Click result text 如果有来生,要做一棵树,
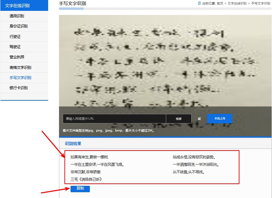Viewport: 272px width, 198px height. (x=89, y=157)
